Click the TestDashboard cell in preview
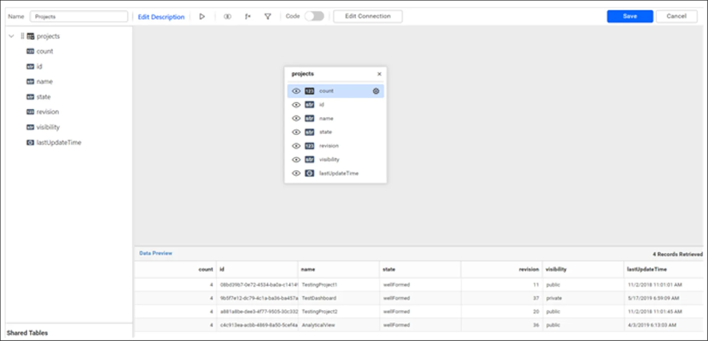Screen dimensions: 708x341 [319, 298]
